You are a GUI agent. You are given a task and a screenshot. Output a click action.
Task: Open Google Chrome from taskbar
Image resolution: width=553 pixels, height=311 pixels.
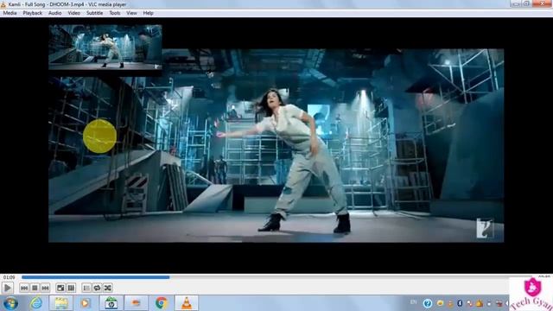(162, 303)
